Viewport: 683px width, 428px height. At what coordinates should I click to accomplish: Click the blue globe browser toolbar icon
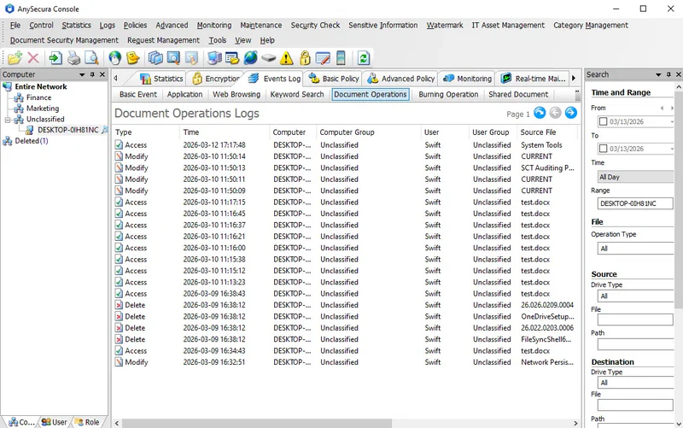[x=250, y=58]
